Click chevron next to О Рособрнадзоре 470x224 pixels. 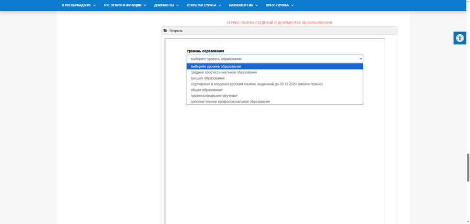[x=94, y=5]
